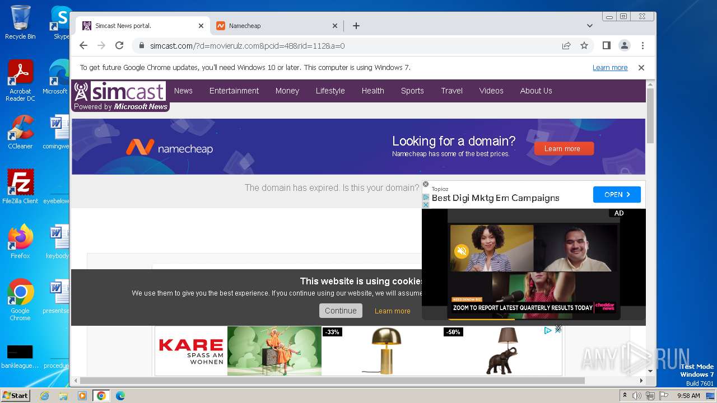Close the Namecheap tab
717x403 pixels.
335,26
